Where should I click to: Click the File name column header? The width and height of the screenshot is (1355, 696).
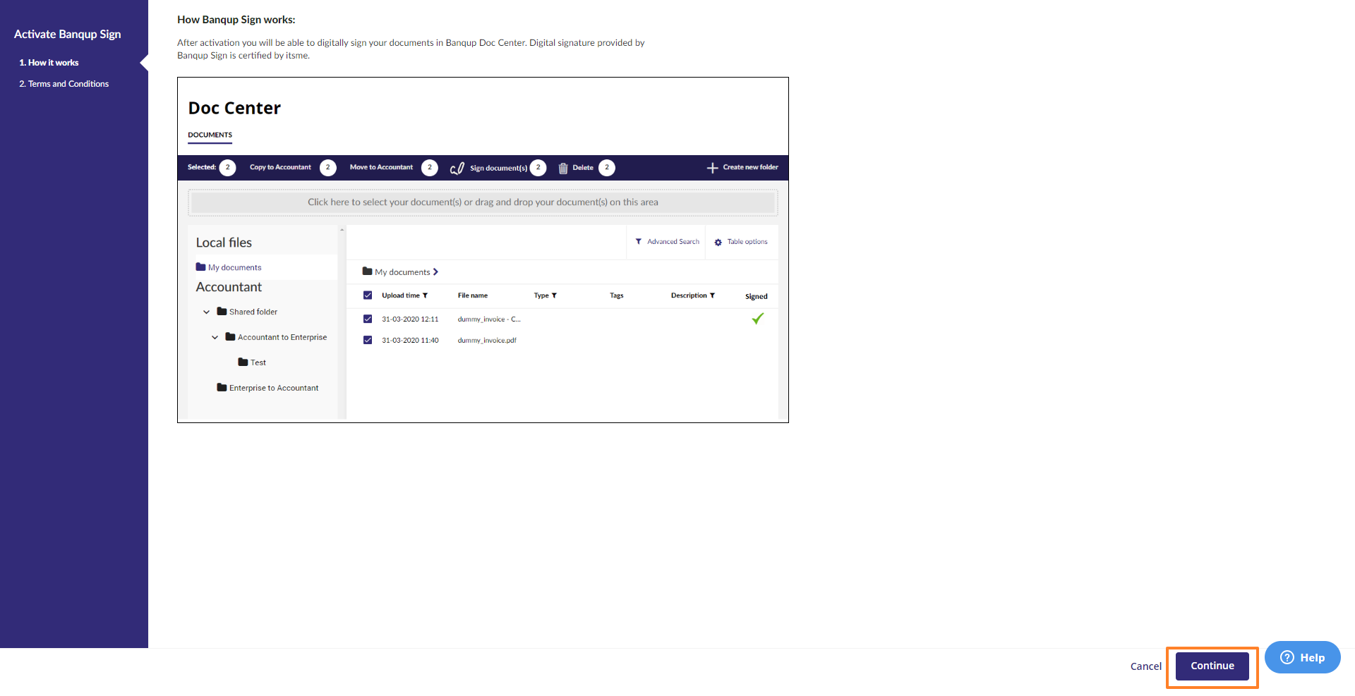click(x=472, y=295)
